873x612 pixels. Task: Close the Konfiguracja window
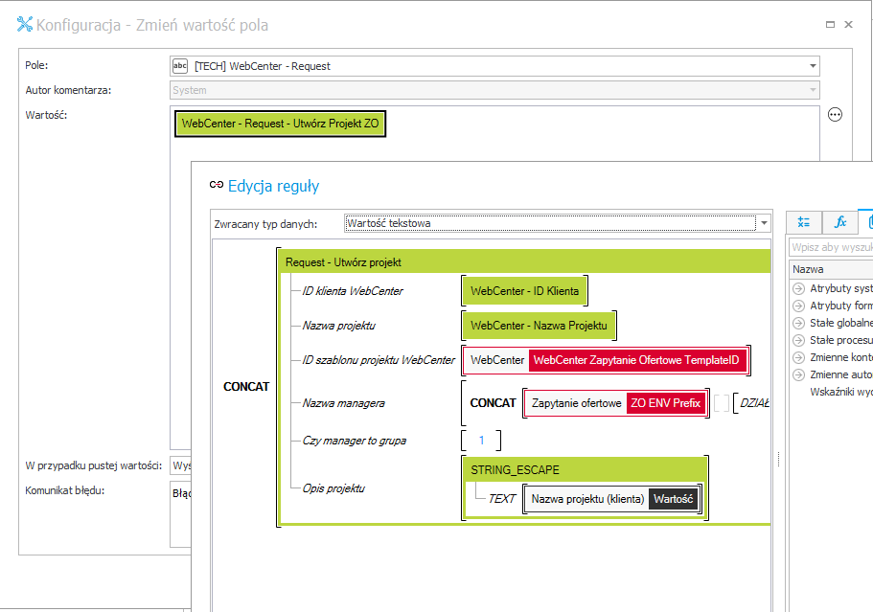[x=848, y=25]
